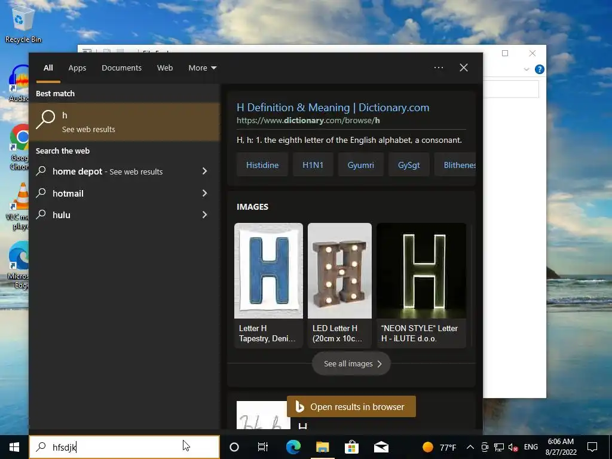
Task: Click the weather 77°F widget
Action: click(x=439, y=447)
